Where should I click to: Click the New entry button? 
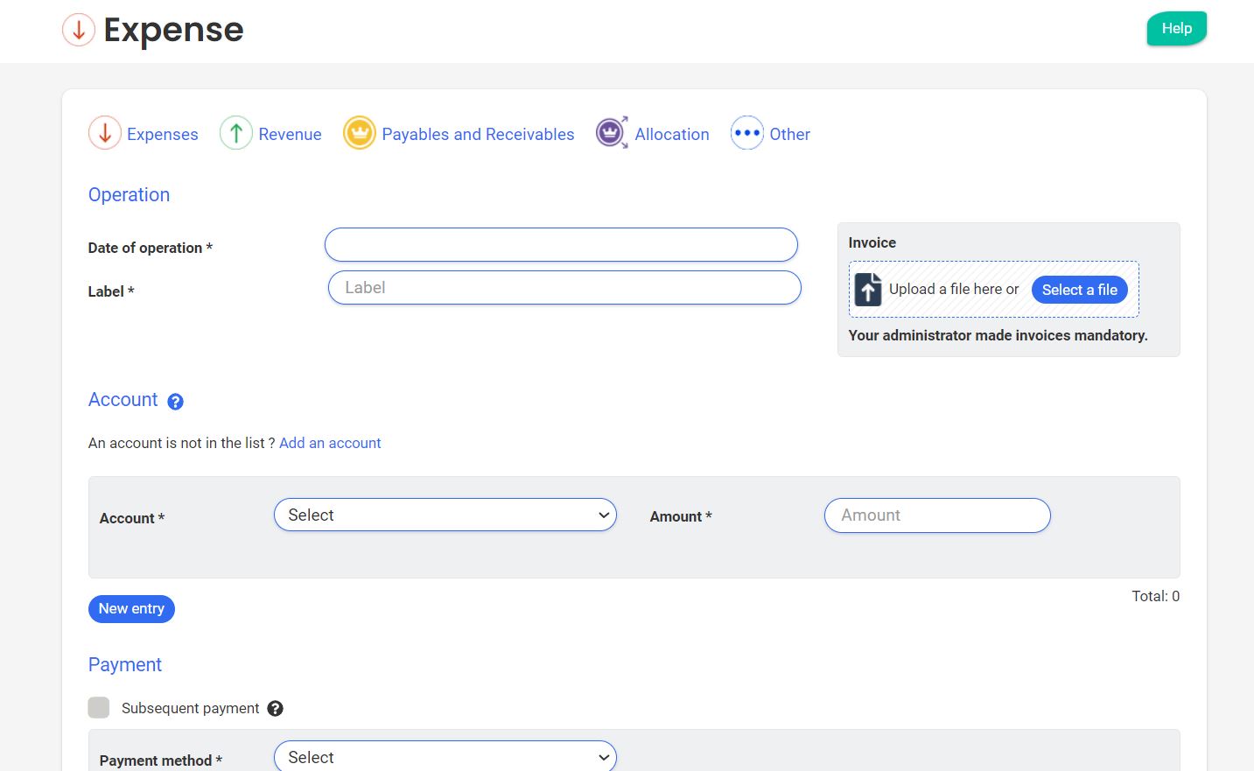point(131,609)
